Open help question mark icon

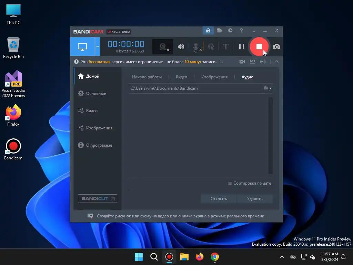[x=241, y=30]
